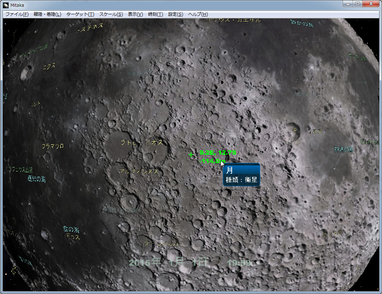
Task: Open the 離陸・着陸(L) menu
Action: (x=47, y=14)
